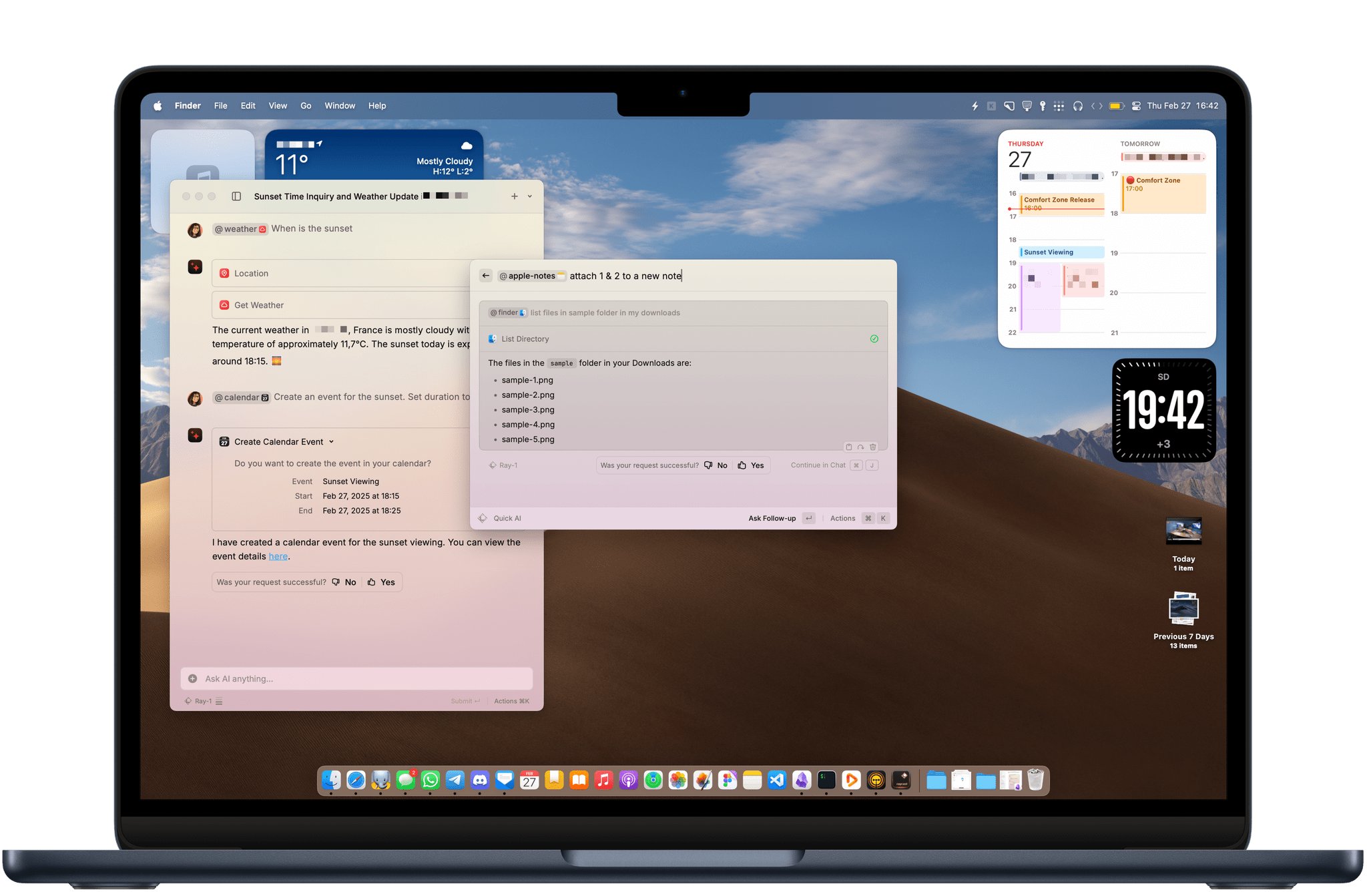
Task: Click sample-3.png in the file list
Action: [x=528, y=409]
